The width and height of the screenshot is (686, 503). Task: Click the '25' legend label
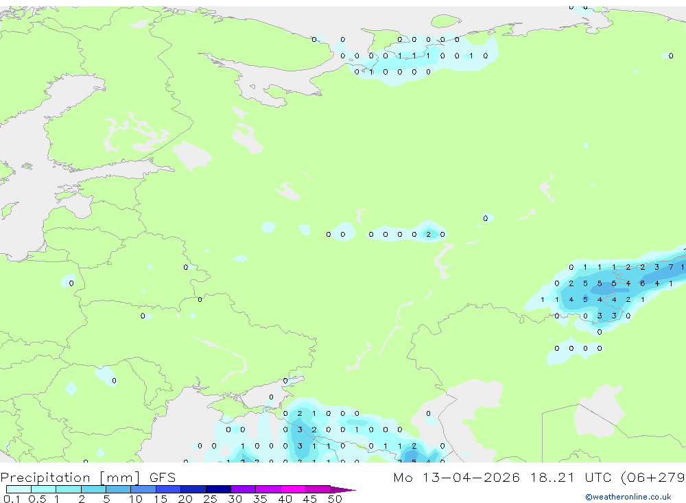[x=210, y=499]
